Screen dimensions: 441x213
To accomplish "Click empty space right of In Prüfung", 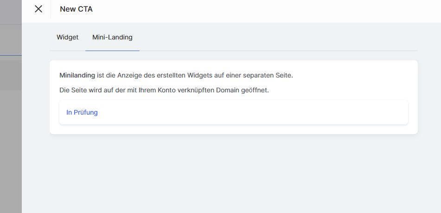I will pos(250,112).
